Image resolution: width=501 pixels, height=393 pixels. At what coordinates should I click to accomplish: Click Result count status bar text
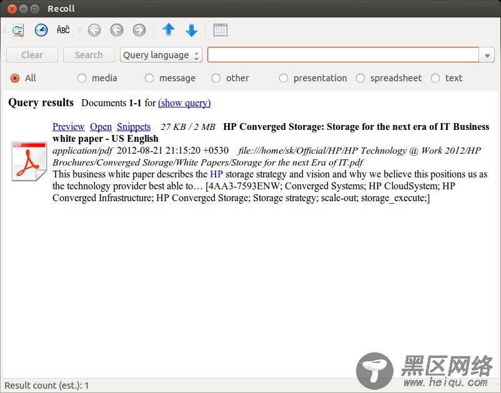tap(47, 386)
